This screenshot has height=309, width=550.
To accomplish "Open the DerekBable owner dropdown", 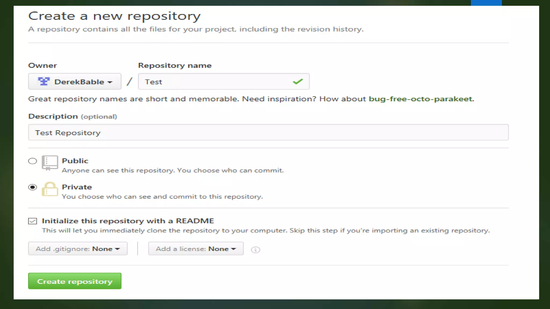I will [x=75, y=82].
